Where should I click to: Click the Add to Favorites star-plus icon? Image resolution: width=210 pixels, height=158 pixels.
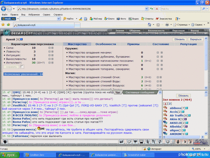[8, 25]
